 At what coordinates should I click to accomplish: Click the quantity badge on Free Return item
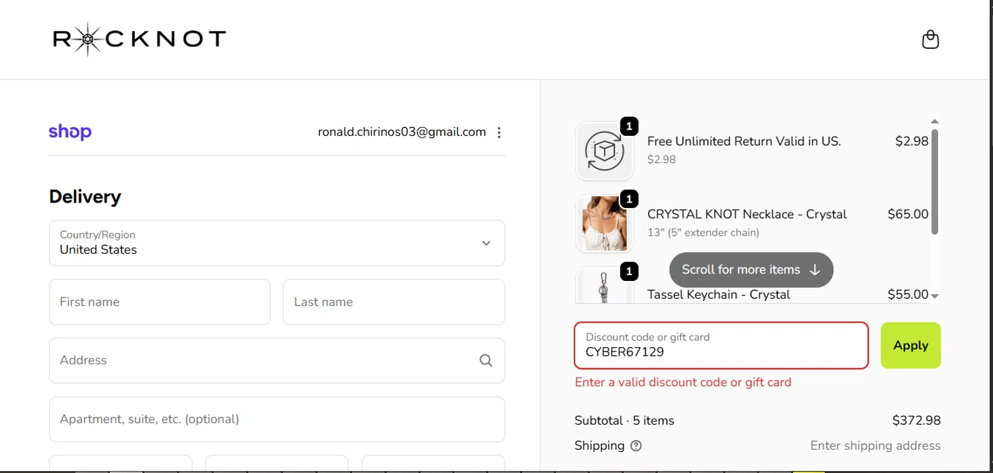629,126
